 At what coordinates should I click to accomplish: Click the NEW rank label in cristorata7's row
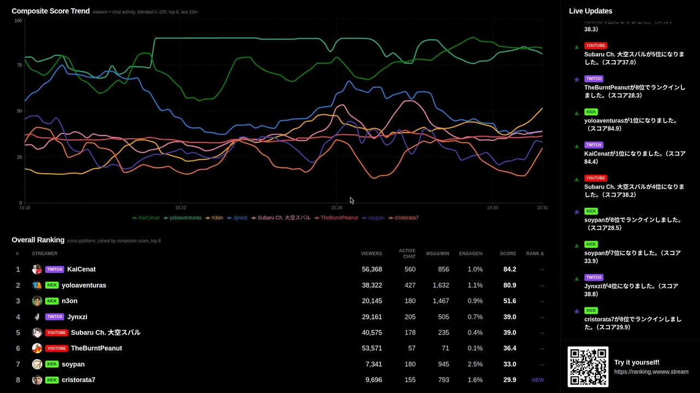click(x=538, y=380)
